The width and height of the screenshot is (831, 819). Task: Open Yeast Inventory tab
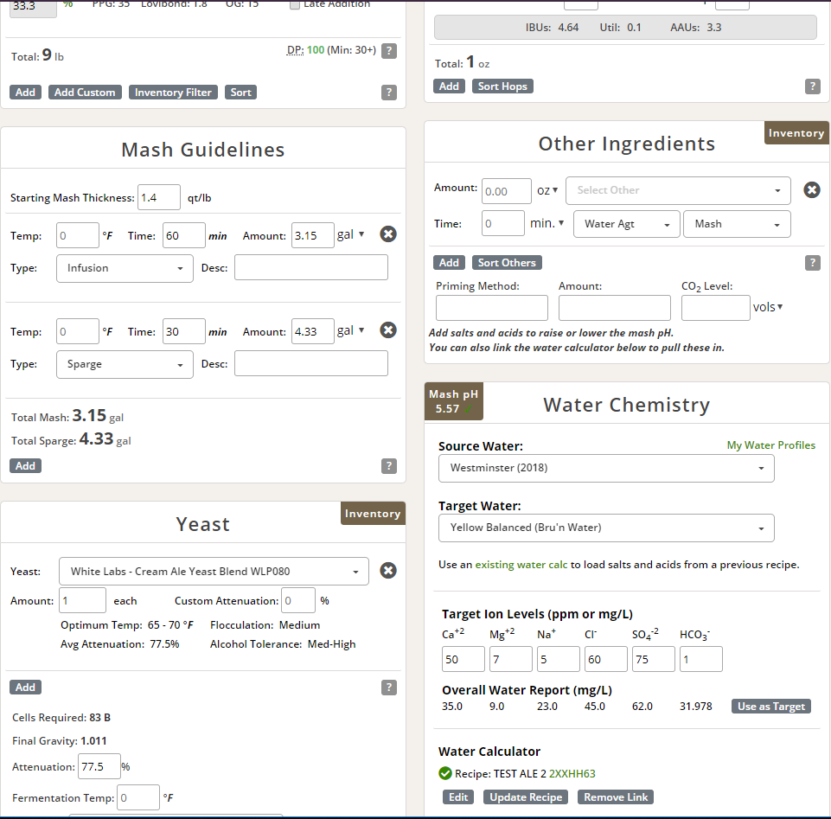pyautogui.click(x=373, y=514)
